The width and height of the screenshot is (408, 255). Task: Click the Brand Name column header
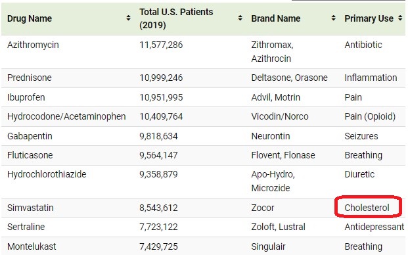pos(275,18)
